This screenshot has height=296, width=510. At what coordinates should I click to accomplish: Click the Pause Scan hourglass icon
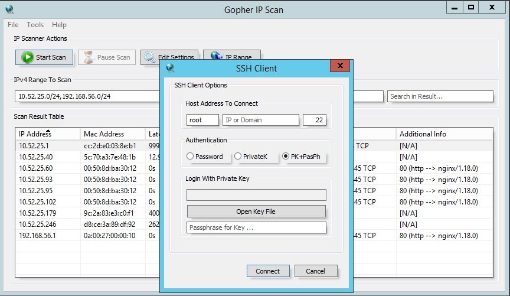[89, 57]
